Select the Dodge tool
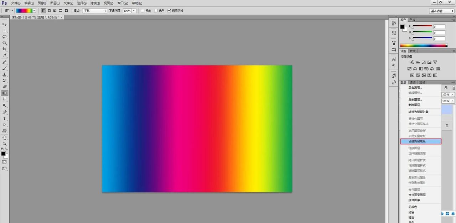Viewport: 456px width, 223px height. [5, 105]
